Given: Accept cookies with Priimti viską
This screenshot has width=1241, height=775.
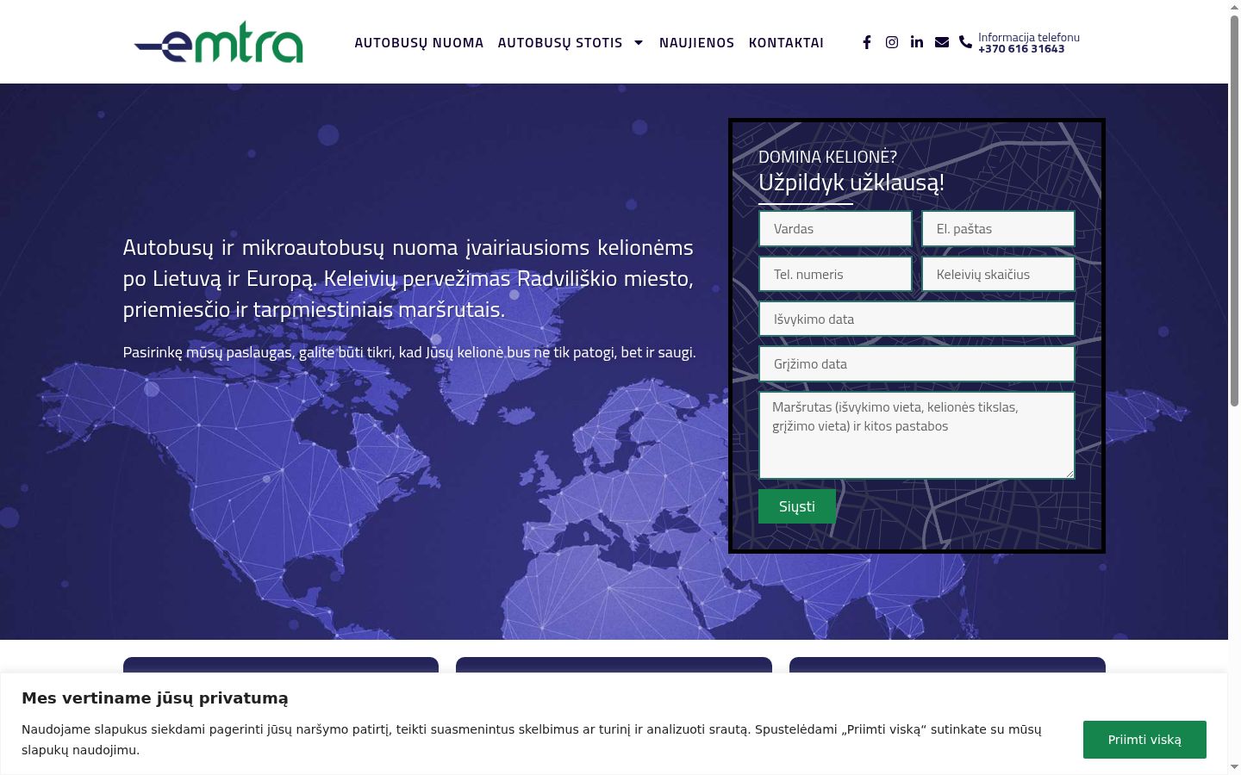Looking at the screenshot, I should (1144, 740).
